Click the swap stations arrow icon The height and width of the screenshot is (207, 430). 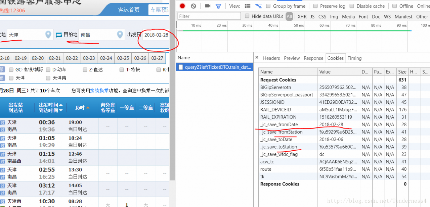coord(59,35)
